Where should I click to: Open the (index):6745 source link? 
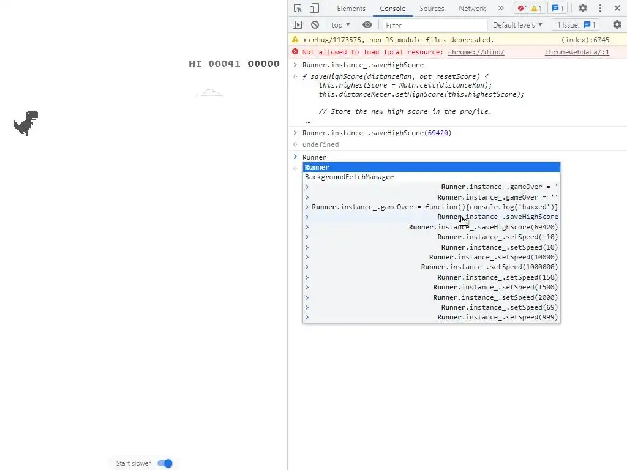tap(585, 40)
